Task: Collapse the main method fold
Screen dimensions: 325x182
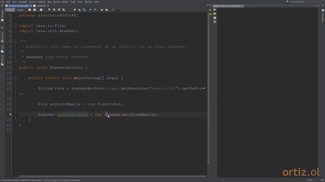Action: pos(15,78)
